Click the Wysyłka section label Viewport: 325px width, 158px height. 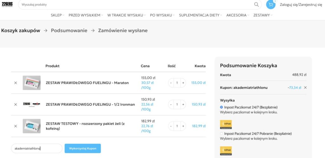coord(227,101)
